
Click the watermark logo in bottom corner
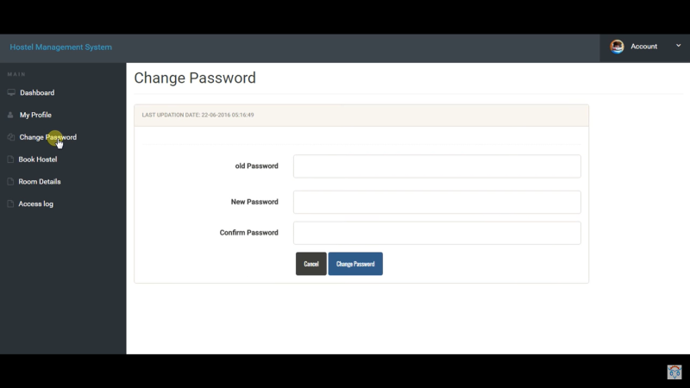point(674,372)
